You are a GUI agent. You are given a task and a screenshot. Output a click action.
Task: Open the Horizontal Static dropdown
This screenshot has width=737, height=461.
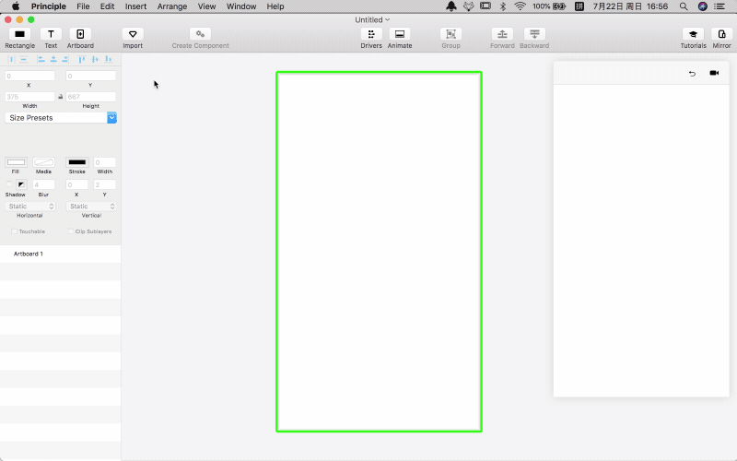coord(31,207)
